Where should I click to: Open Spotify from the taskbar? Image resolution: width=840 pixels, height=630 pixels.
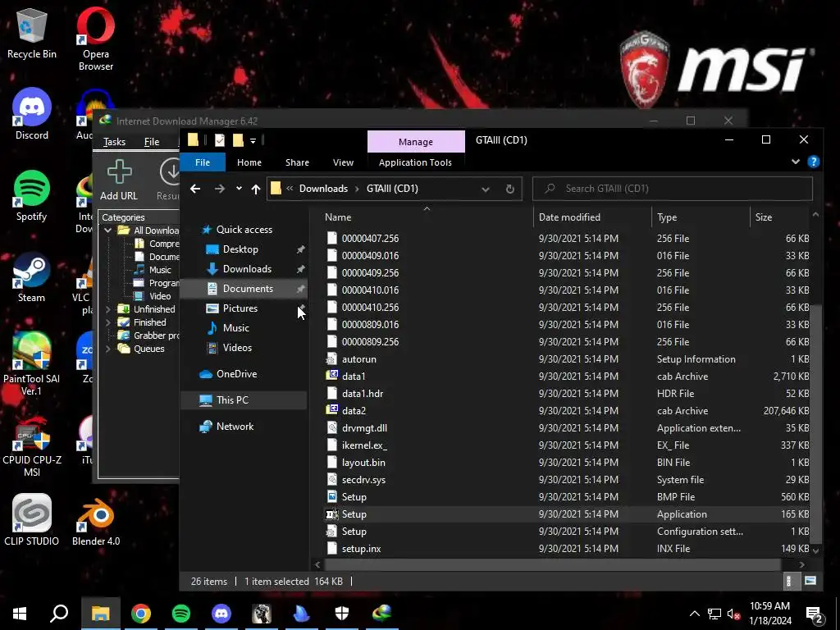pyautogui.click(x=181, y=614)
